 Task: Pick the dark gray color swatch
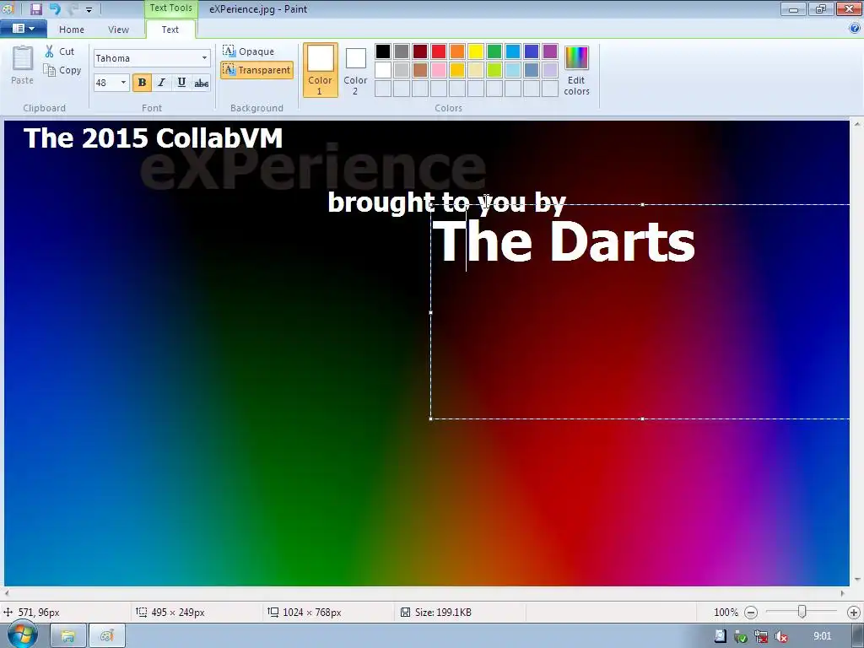402,51
